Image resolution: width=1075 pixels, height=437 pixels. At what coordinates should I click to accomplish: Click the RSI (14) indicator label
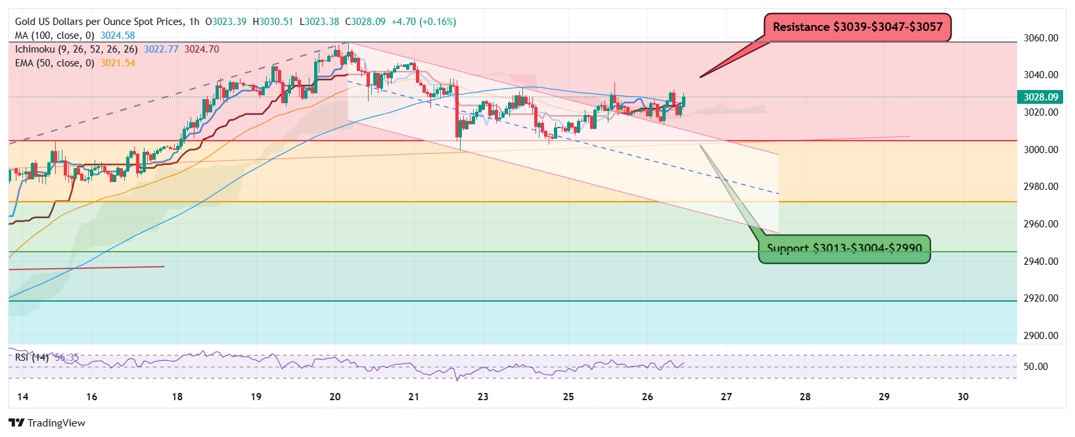pos(32,357)
